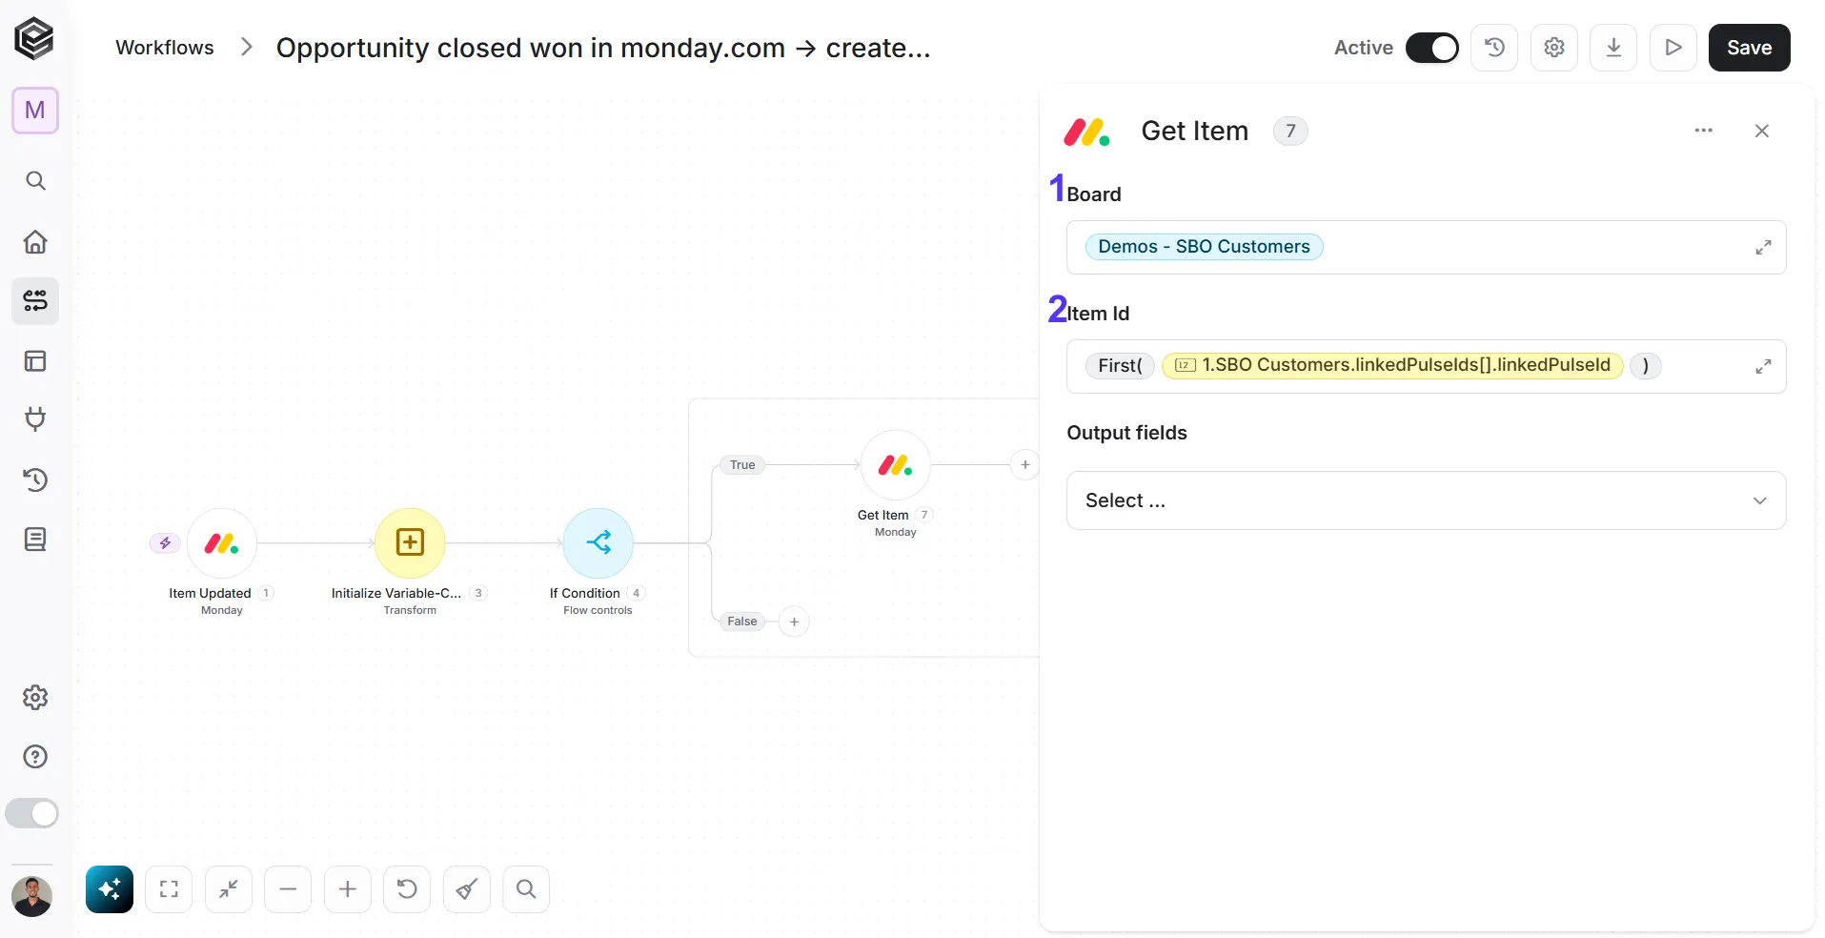Open Get Item more options menu
Image resolution: width=1825 pixels, height=938 pixels.
click(1704, 131)
